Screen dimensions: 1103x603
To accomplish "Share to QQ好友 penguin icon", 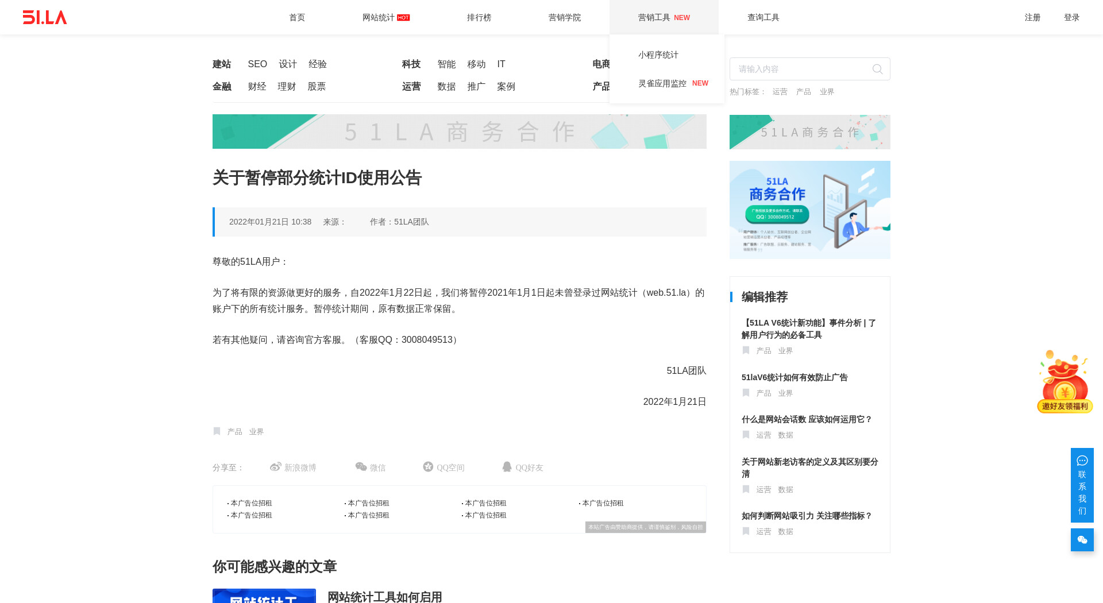I will [x=507, y=467].
